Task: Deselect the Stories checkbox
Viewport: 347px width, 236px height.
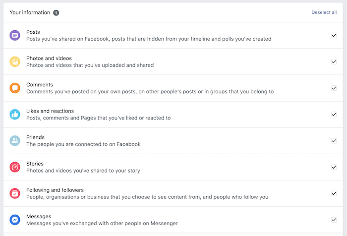Action: point(334,167)
